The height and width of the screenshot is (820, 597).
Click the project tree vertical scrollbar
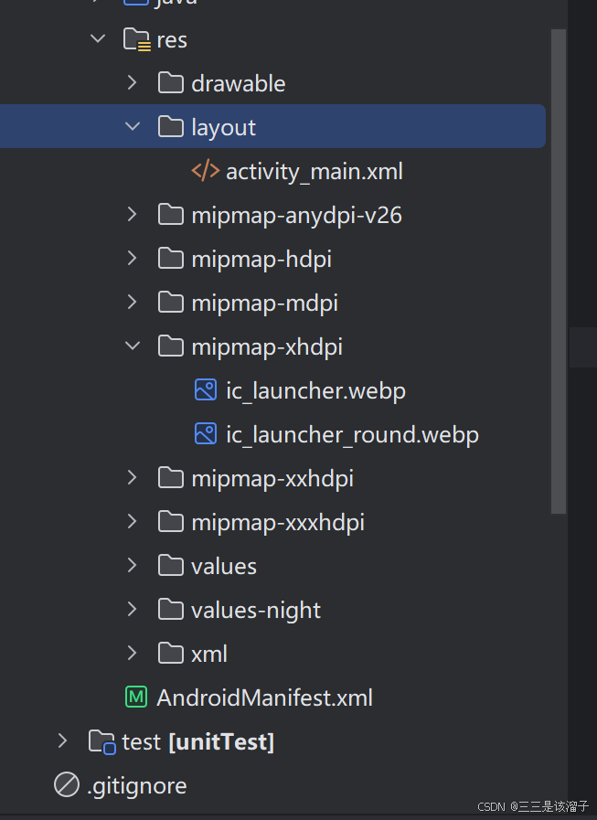pos(558,274)
